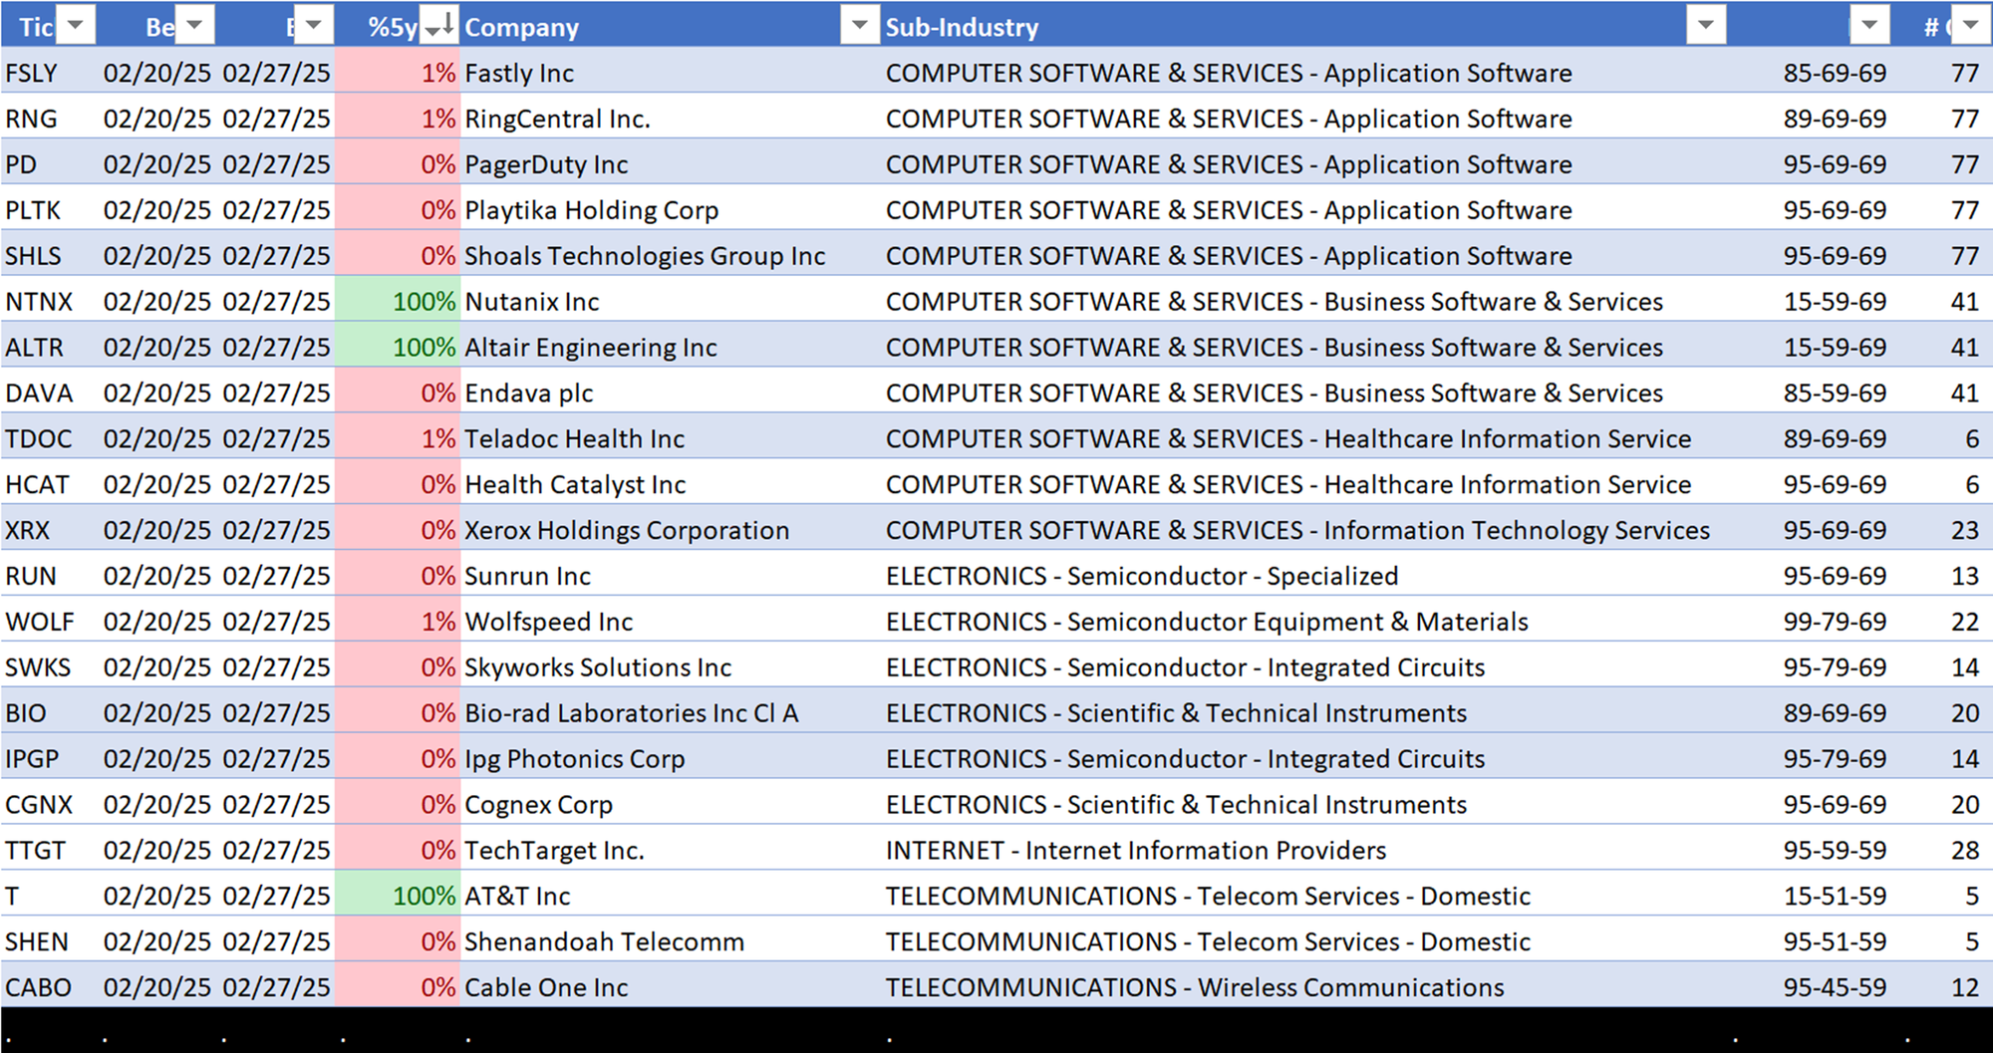Select the DAVA ticker cell

click(49, 394)
